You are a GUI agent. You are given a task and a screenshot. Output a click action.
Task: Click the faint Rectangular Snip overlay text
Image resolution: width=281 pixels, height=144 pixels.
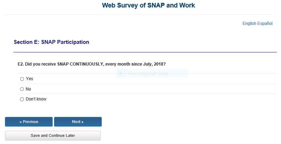pyautogui.click(x=148, y=74)
